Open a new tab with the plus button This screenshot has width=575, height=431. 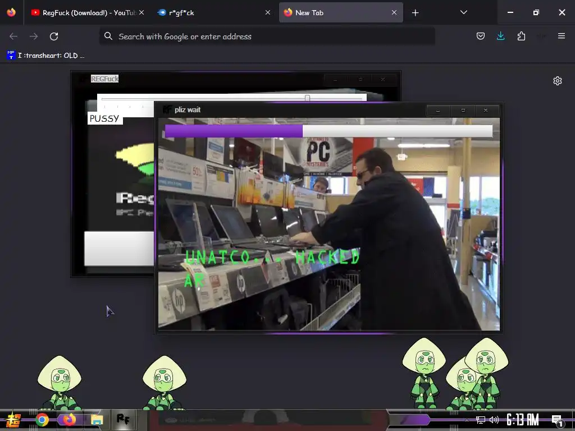point(415,13)
